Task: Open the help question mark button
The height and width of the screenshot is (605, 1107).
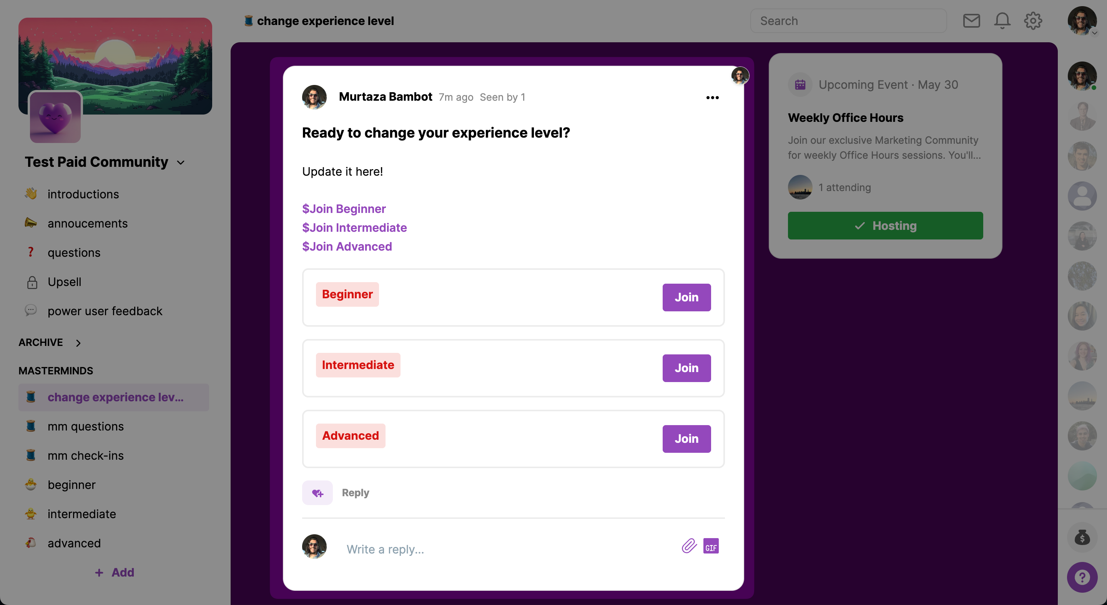Action: pyautogui.click(x=1082, y=577)
